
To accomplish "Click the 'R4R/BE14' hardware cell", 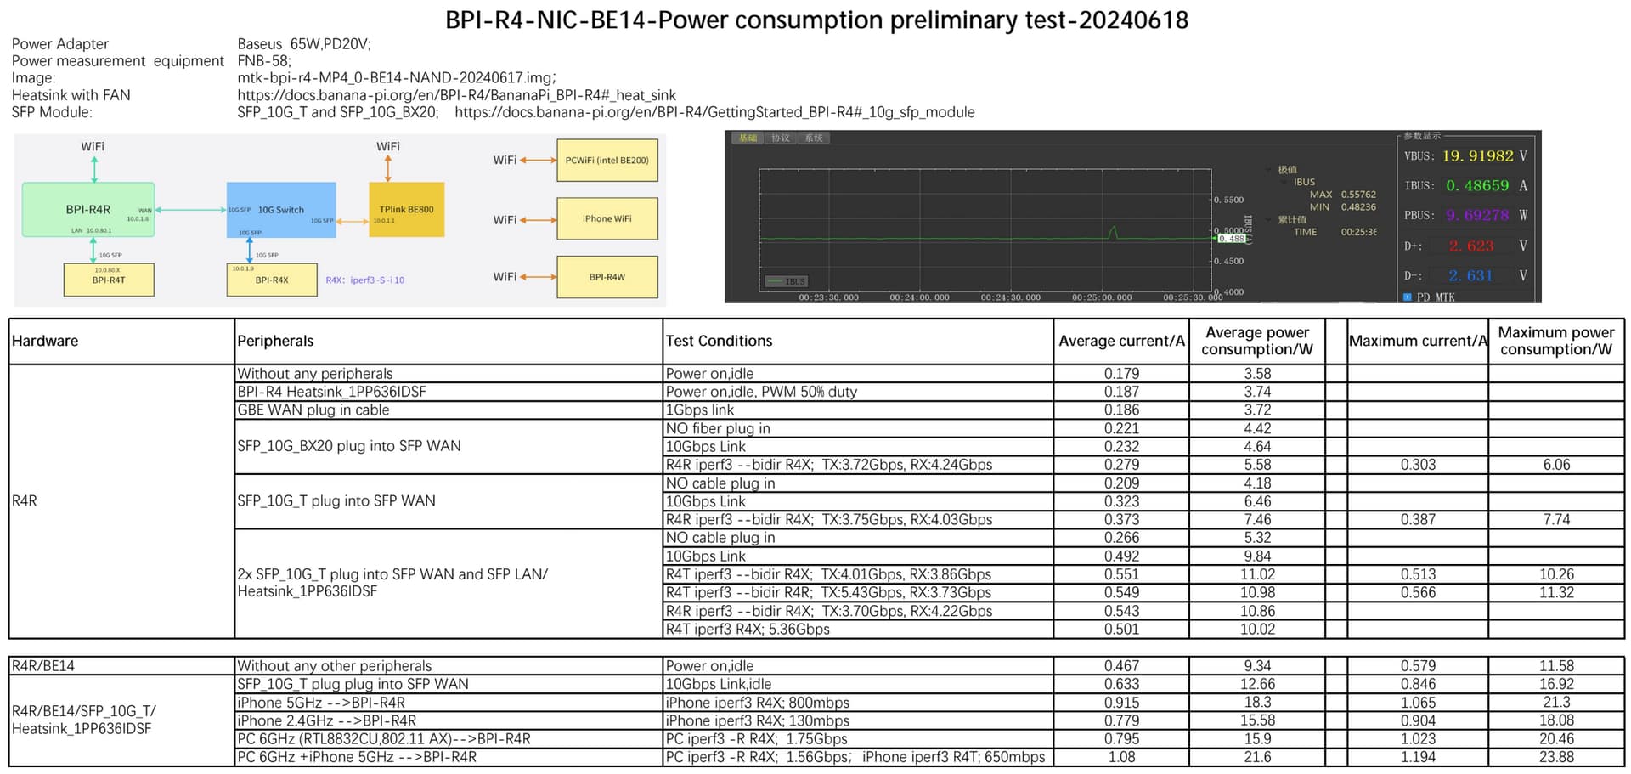I will [x=121, y=666].
